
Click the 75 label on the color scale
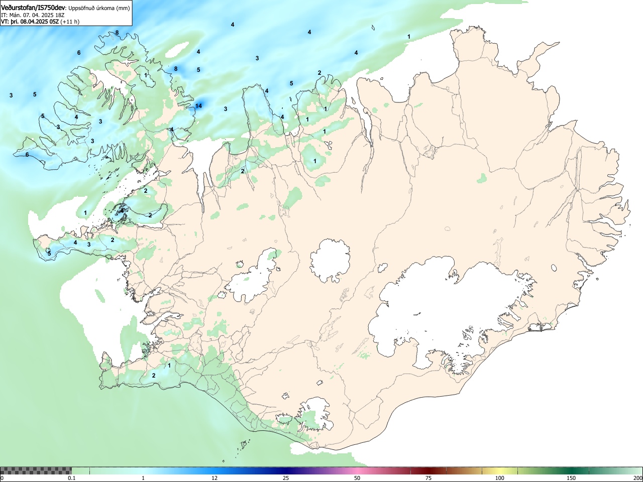[428, 478]
